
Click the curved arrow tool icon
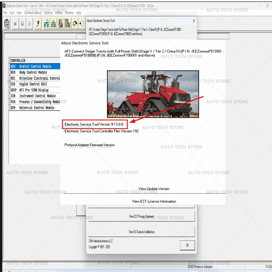[x=75, y=23]
